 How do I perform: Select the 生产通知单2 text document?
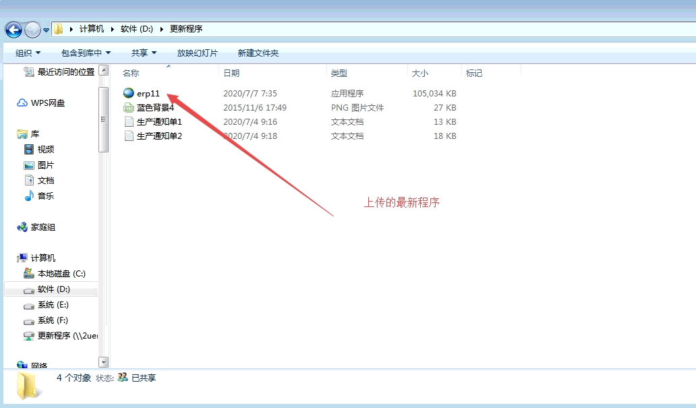[x=159, y=136]
